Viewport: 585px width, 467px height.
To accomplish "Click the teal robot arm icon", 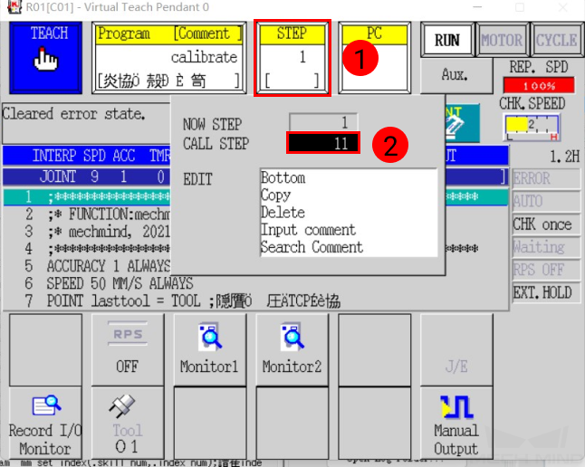I will pyautogui.click(x=462, y=123).
